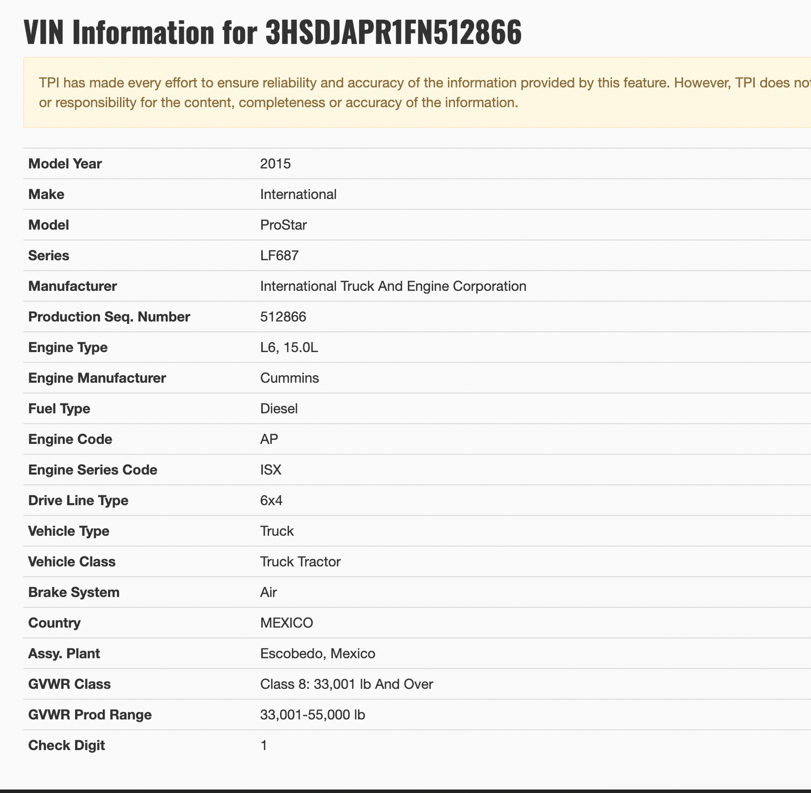The height and width of the screenshot is (793, 811).
Task: Click the Engine Series Code value ISX
Action: [270, 470]
